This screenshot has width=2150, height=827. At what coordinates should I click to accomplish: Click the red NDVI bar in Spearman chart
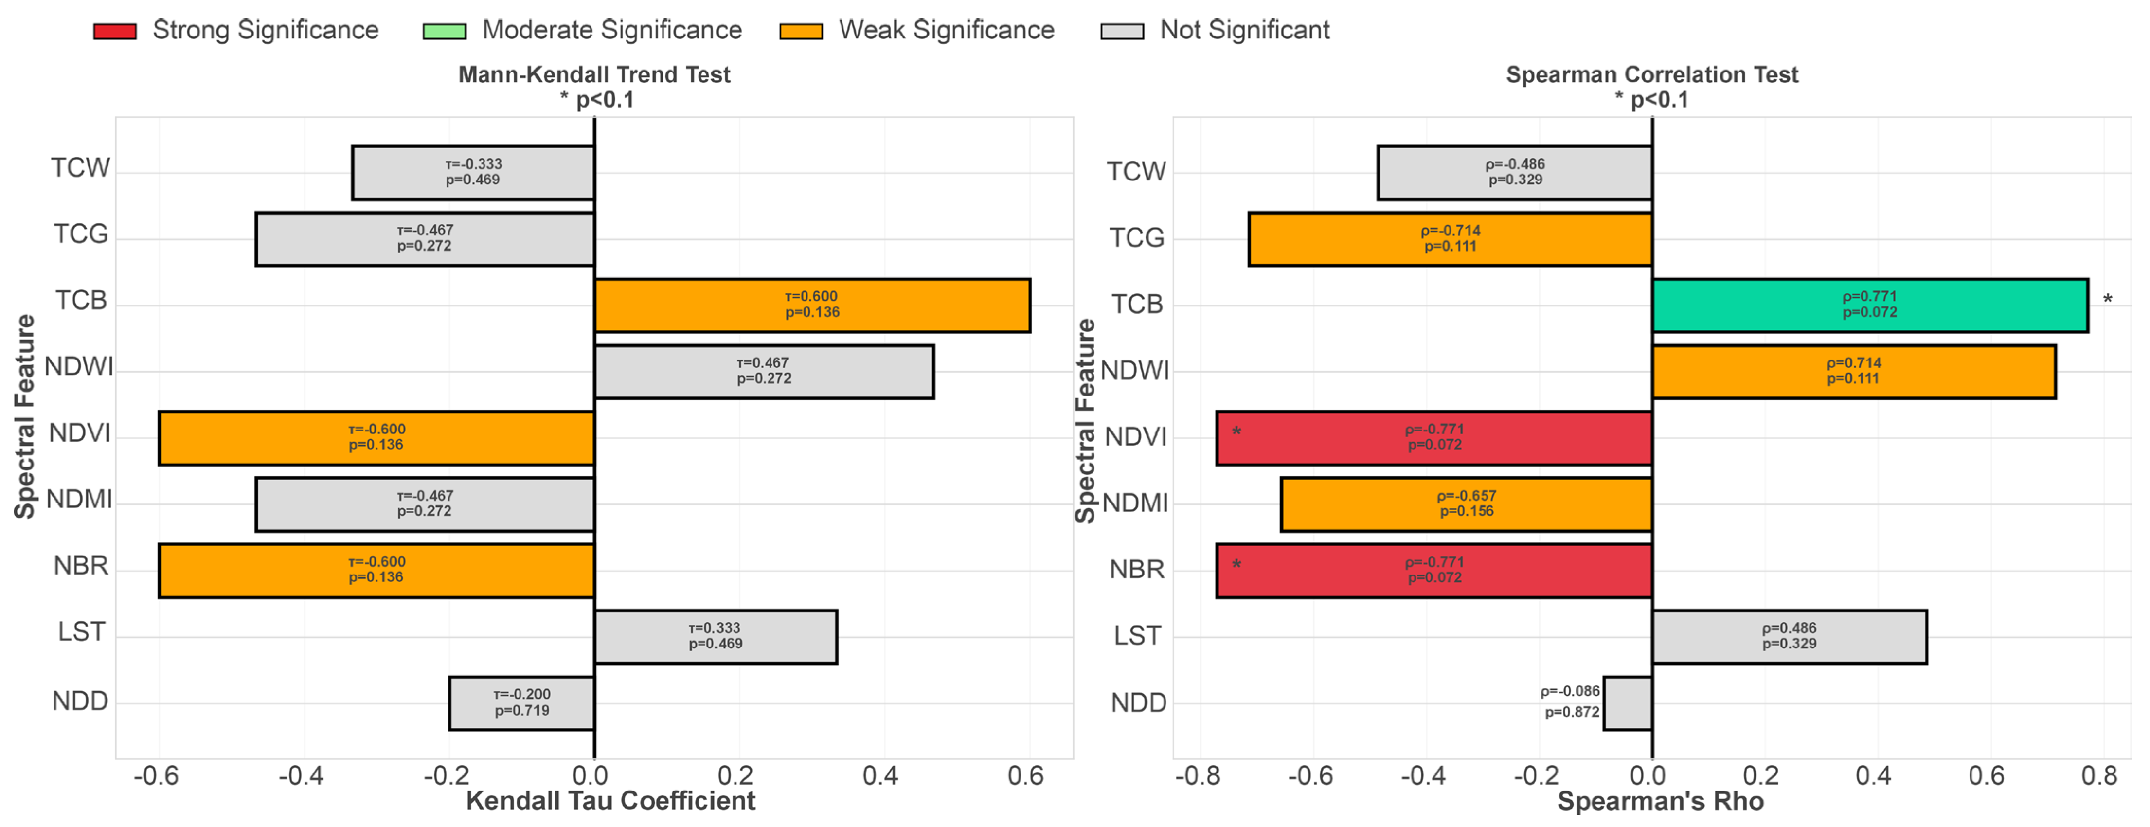pos(1433,438)
